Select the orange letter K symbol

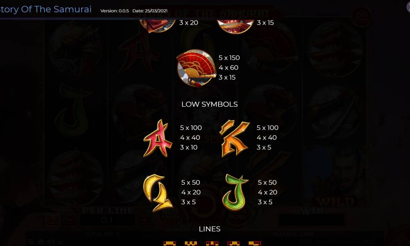tap(235, 138)
